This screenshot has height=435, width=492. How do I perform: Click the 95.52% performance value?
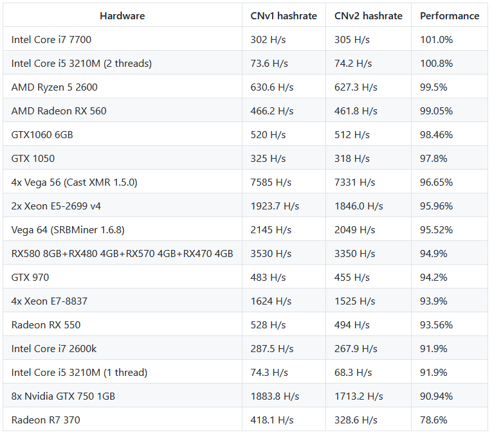[436, 230]
